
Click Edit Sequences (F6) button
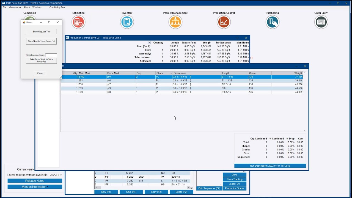209,188
